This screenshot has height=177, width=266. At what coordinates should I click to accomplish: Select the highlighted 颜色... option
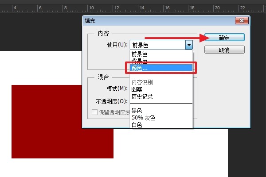pyautogui.click(x=161, y=68)
